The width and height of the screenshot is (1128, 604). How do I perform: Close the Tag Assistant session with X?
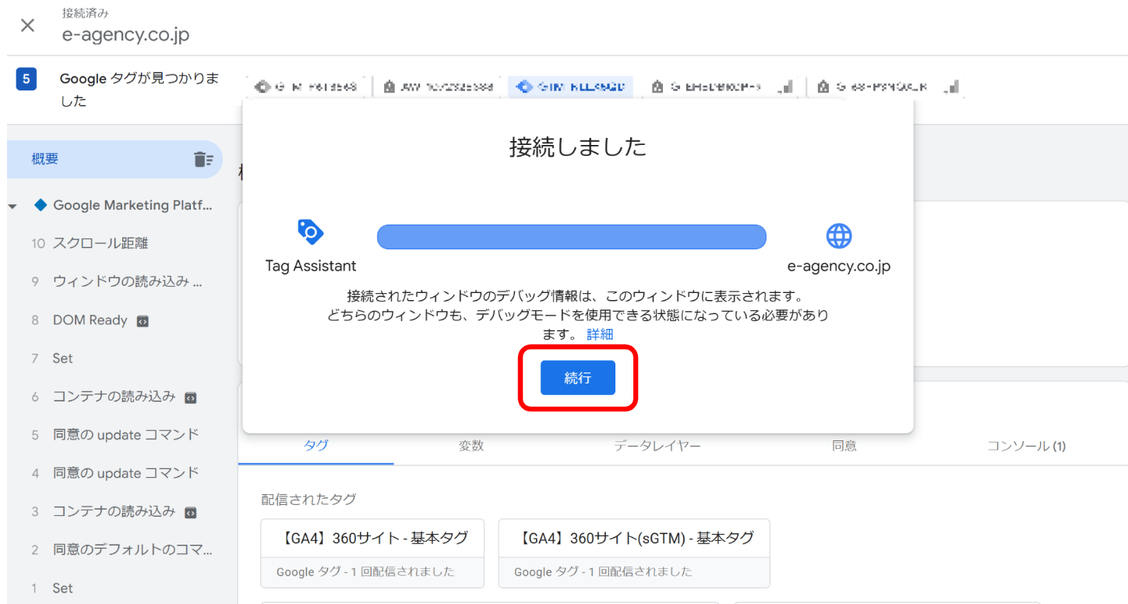coord(27,25)
